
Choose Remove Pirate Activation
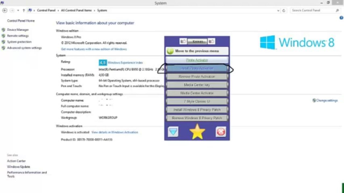[197, 77]
